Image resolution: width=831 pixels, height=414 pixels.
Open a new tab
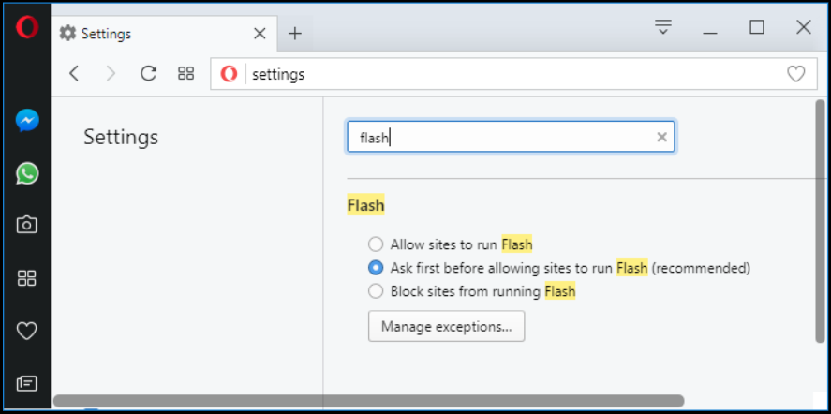coord(295,34)
